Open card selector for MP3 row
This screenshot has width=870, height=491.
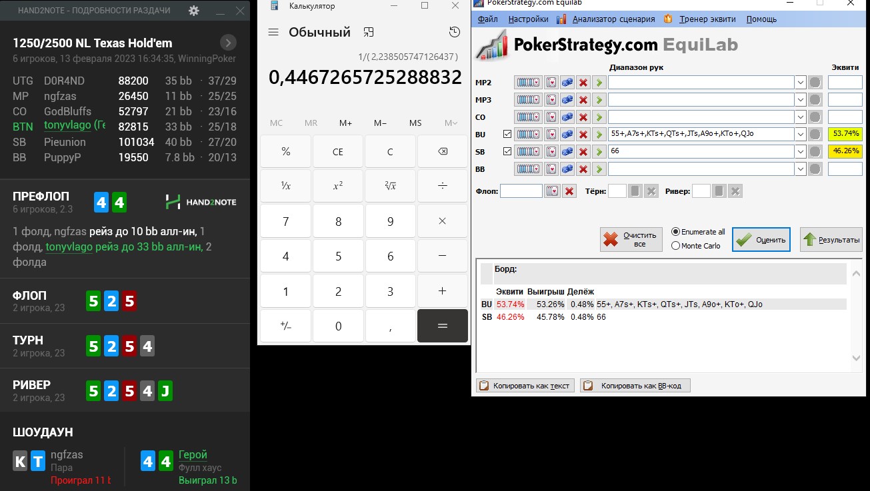tap(551, 100)
